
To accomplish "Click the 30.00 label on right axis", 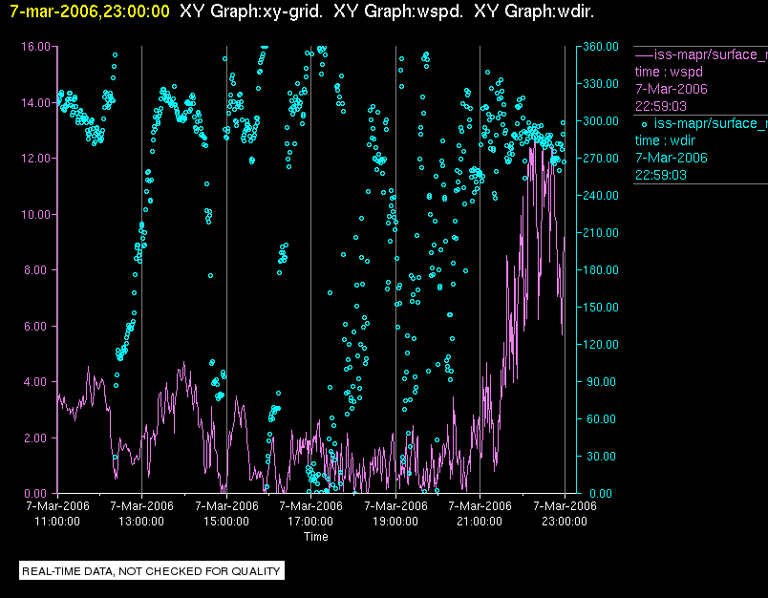I will click(601, 456).
